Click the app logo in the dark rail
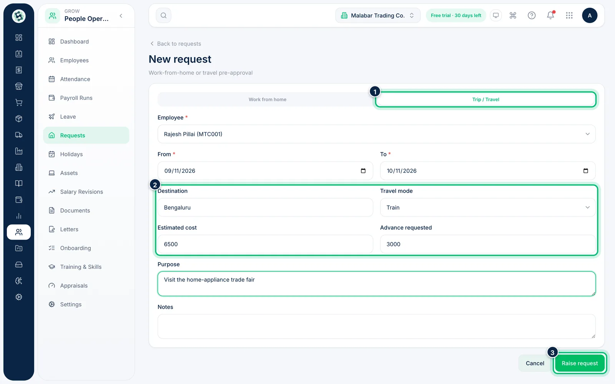The width and height of the screenshot is (615, 384). (x=18, y=16)
